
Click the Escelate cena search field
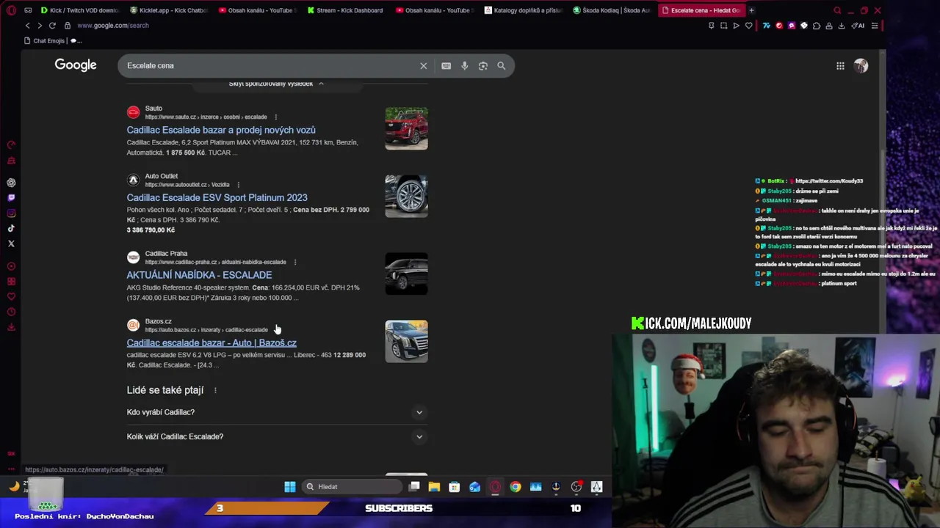pos(268,66)
